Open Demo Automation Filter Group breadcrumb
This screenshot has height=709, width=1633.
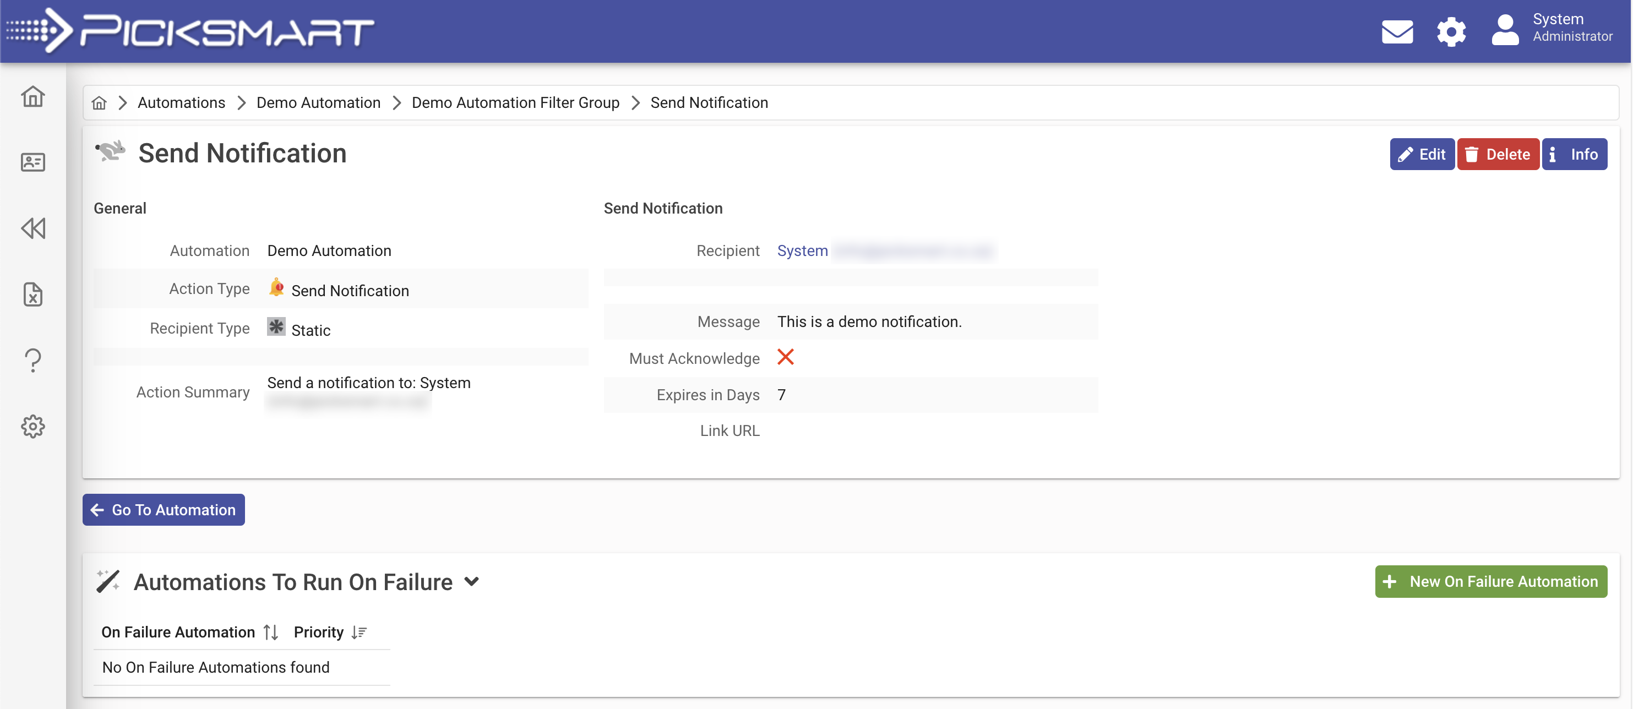[x=515, y=102]
